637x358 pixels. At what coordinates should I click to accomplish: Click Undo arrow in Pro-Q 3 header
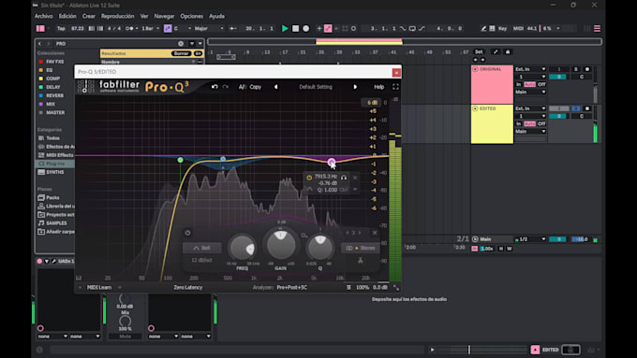click(215, 87)
